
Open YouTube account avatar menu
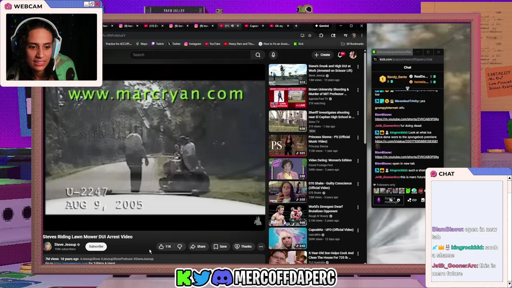(353, 55)
